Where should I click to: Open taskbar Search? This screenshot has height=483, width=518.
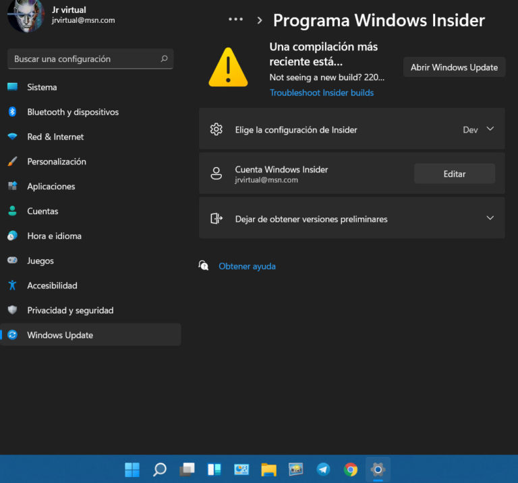tap(160, 469)
